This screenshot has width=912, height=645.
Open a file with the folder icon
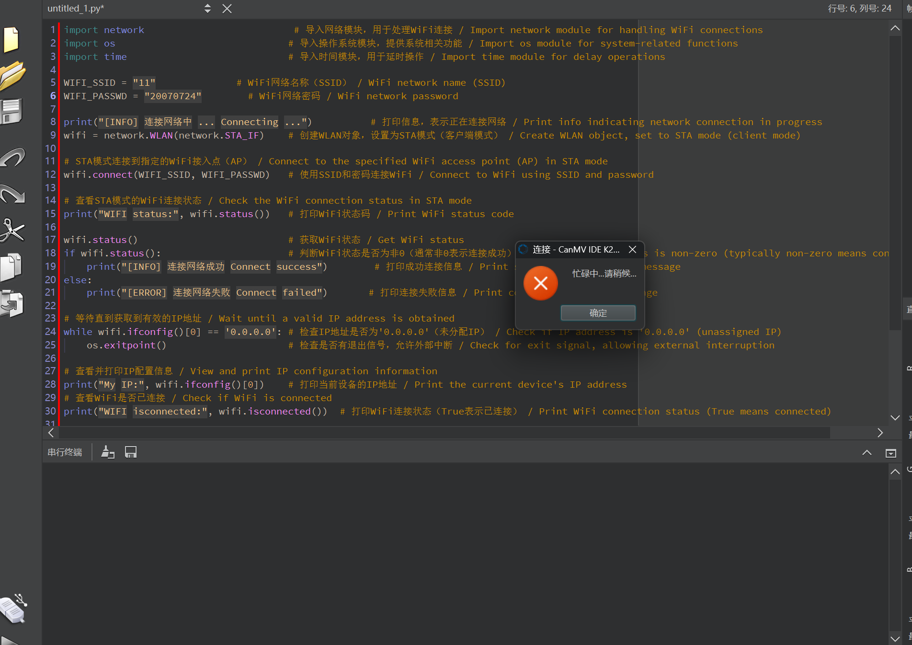[12, 76]
